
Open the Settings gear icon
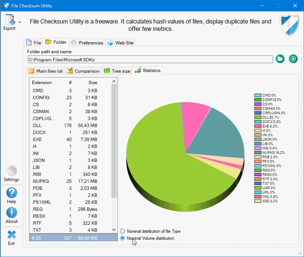[12, 171]
